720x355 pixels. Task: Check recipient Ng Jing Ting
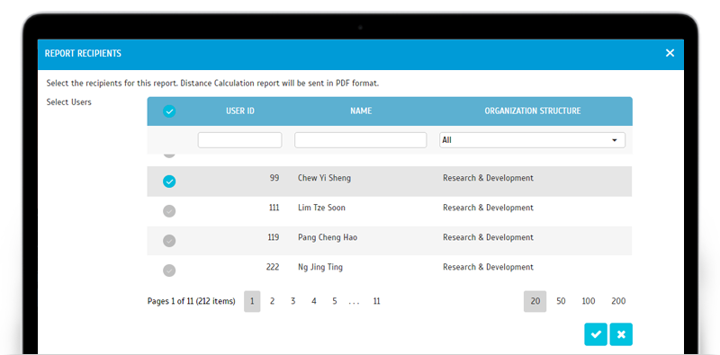[x=169, y=271]
